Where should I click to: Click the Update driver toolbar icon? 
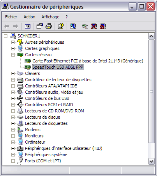pos(85,27)
